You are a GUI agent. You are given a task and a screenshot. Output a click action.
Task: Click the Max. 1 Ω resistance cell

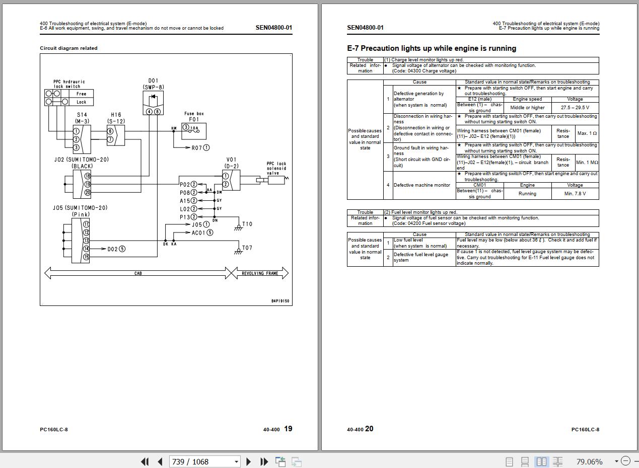[x=587, y=133]
